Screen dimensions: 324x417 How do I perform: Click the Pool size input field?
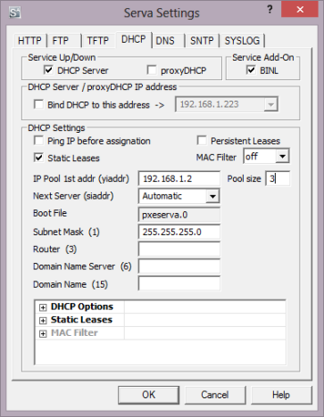tap(278, 178)
